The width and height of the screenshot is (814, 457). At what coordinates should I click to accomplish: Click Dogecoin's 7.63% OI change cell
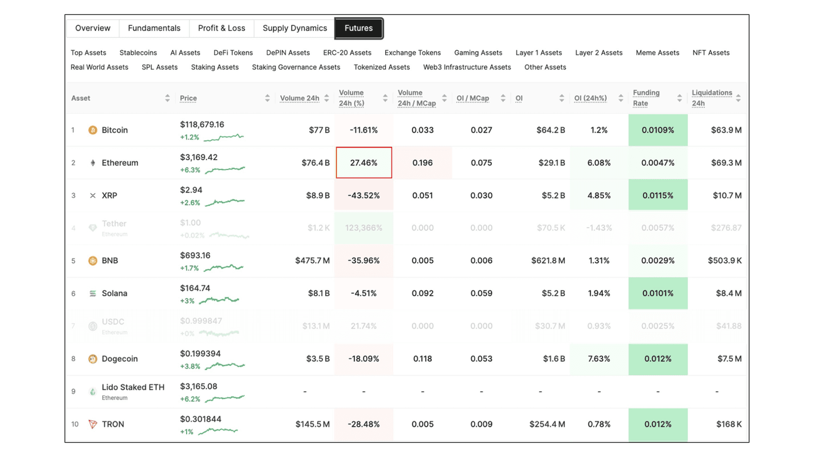599,359
